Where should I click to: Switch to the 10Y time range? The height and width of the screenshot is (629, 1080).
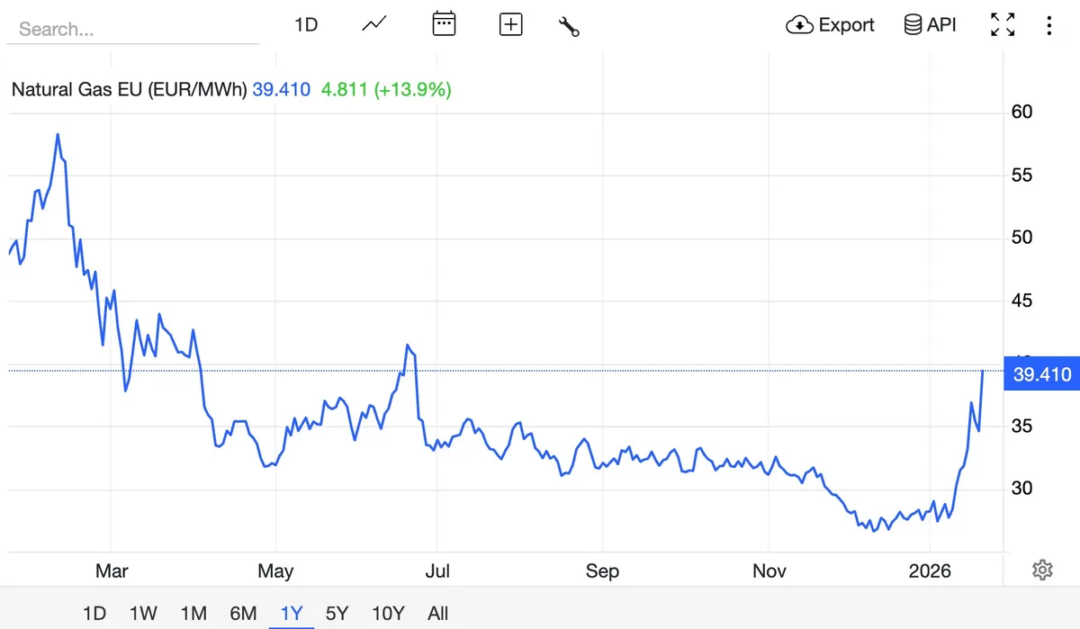(388, 614)
